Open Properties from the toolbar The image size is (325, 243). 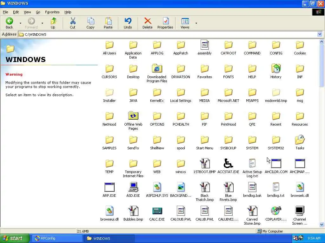tap(165, 23)
